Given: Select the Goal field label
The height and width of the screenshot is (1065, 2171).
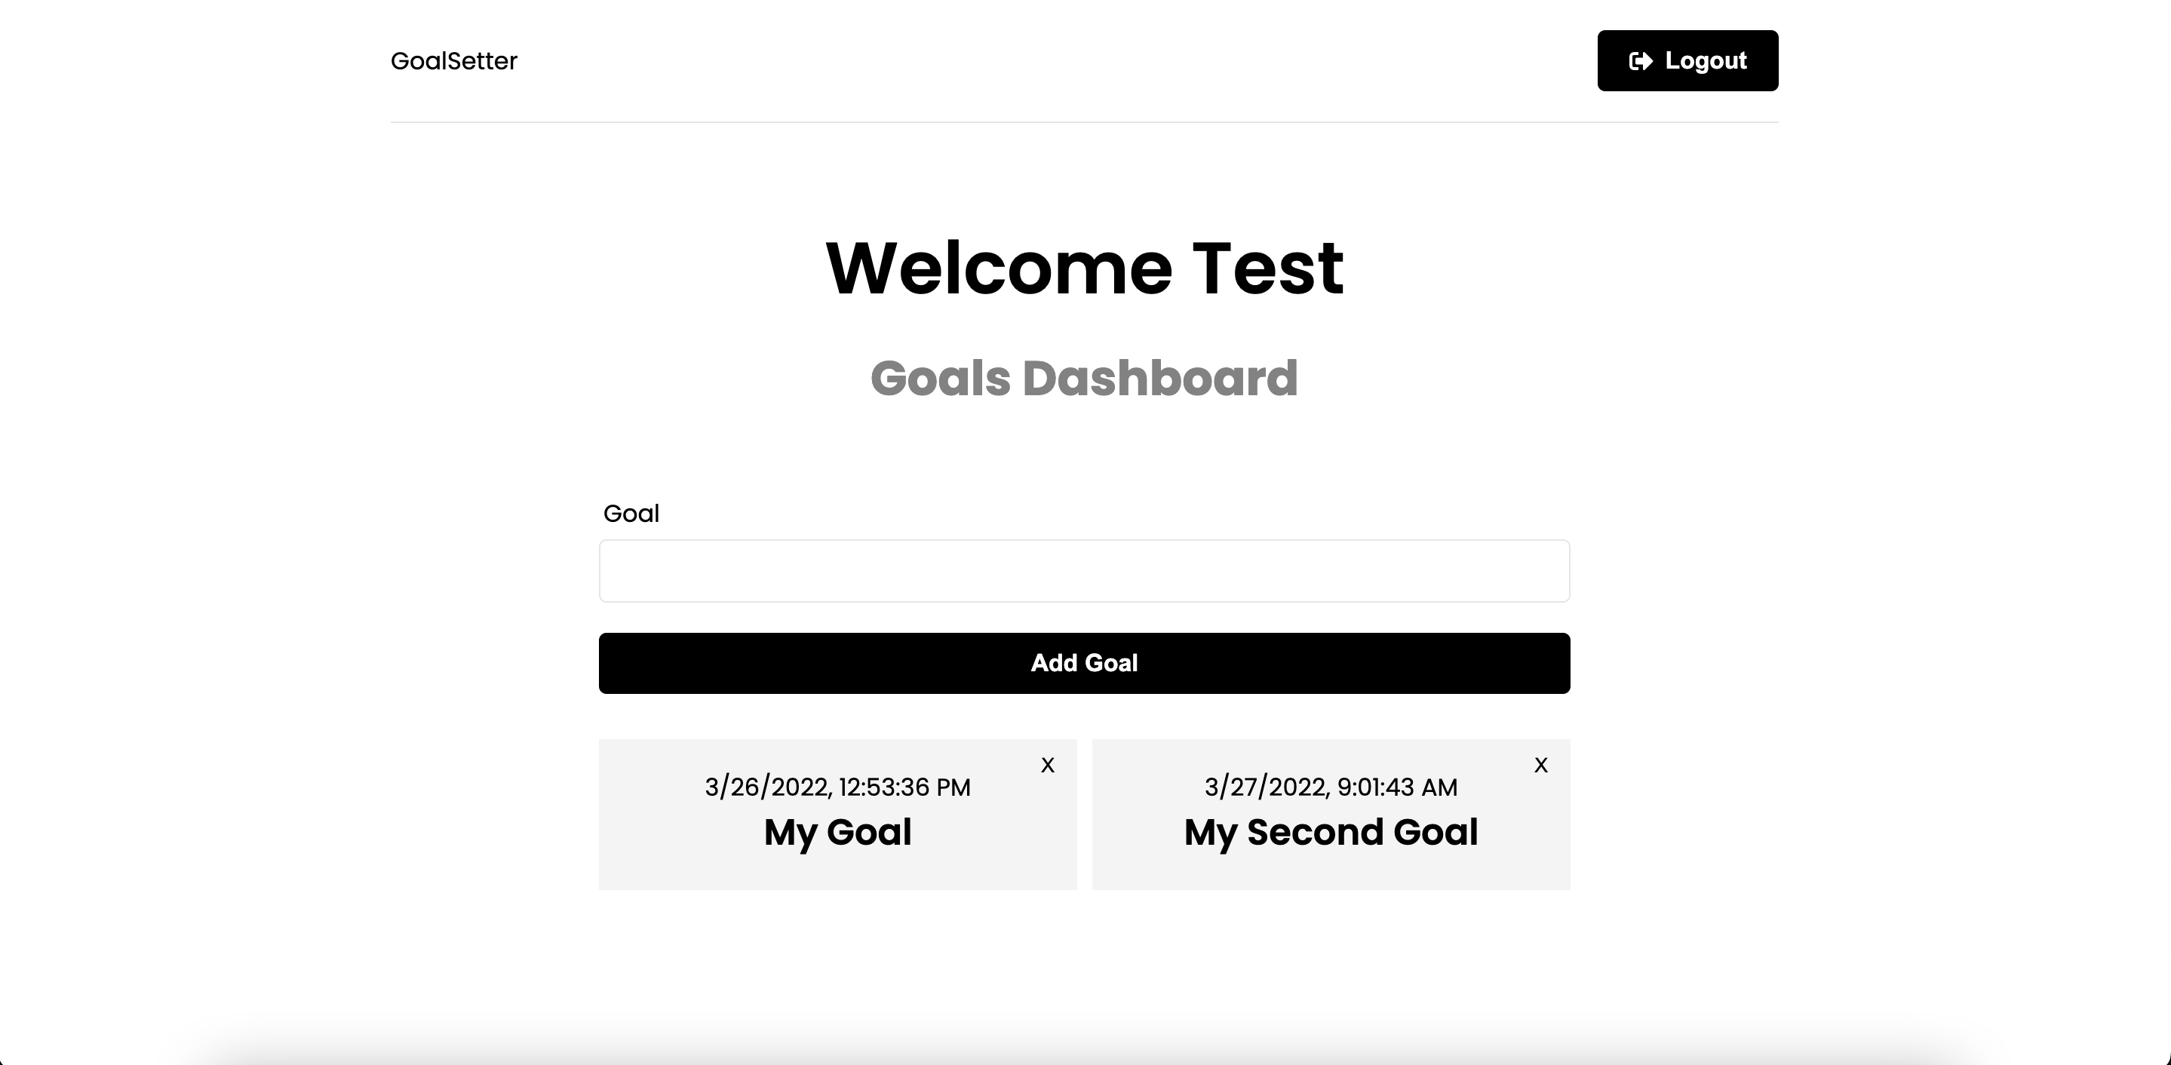Looking at the screenshot, I should point(631,513).
